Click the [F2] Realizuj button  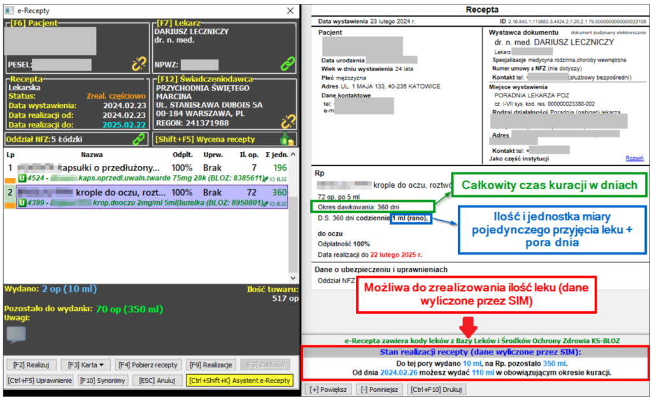(x=31, y=365)
